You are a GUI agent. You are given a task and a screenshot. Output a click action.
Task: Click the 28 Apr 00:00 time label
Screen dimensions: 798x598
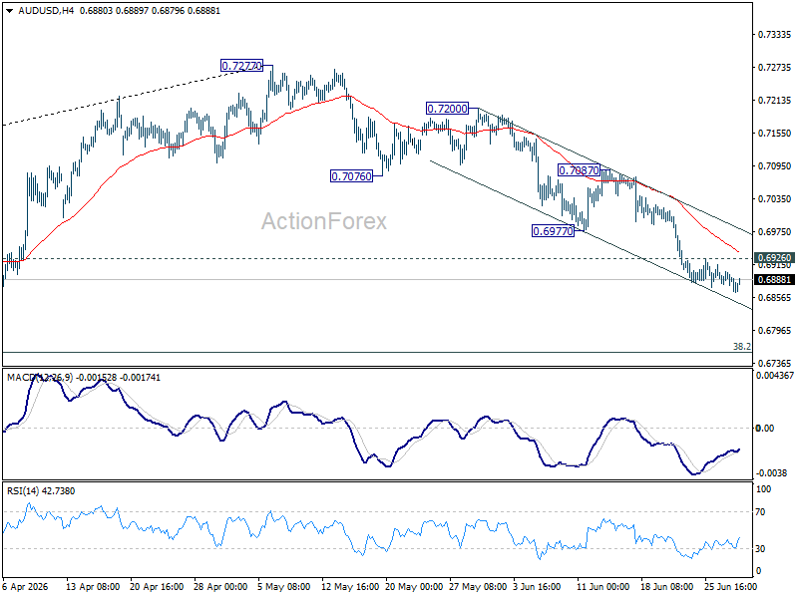tap(220, 586)
